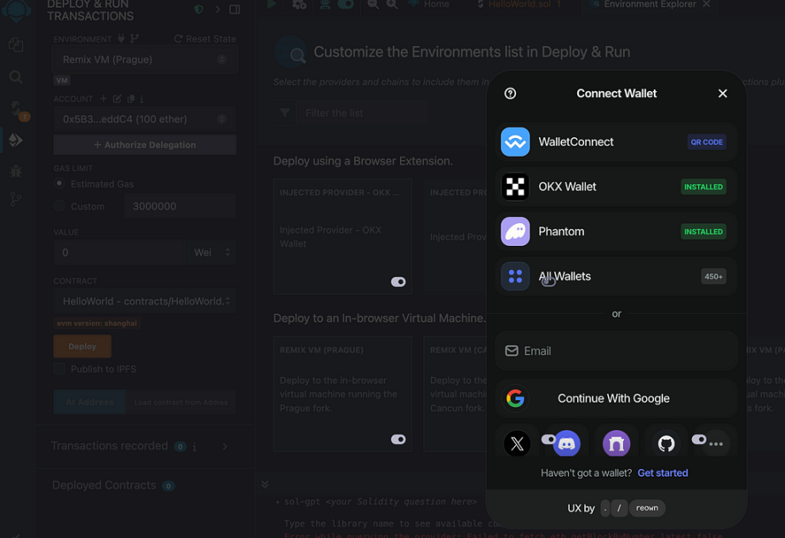Click the info icon beside ACCOUNT
The height and width of the screenshot is (538, 785).
click(x=141, y=99)
